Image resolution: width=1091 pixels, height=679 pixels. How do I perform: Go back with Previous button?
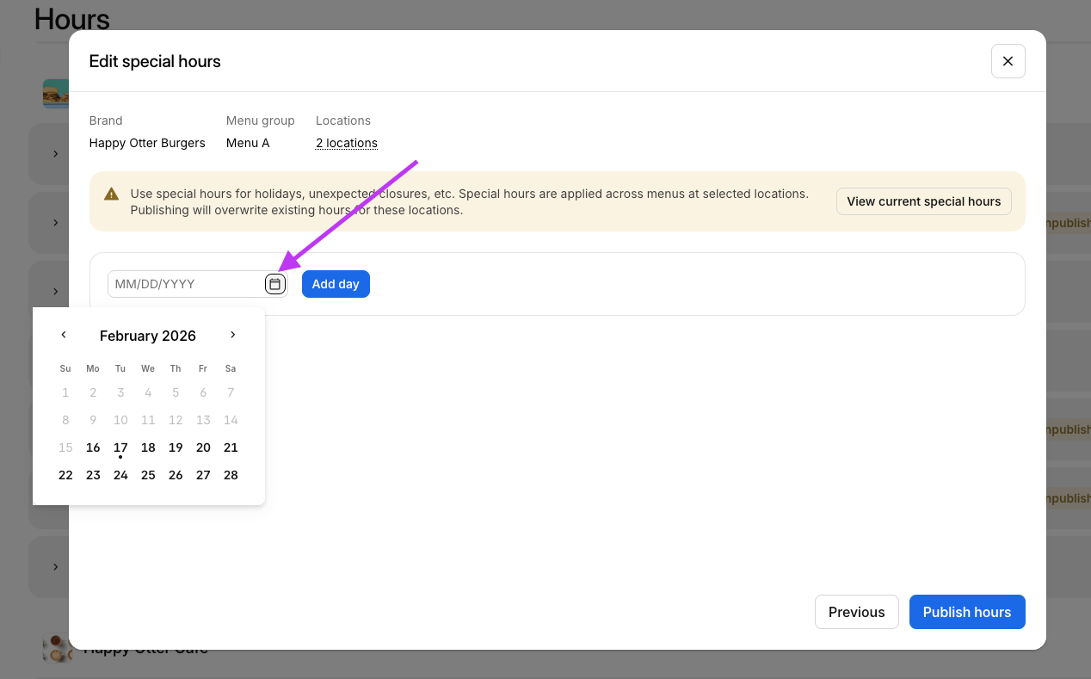pos(856,612)
